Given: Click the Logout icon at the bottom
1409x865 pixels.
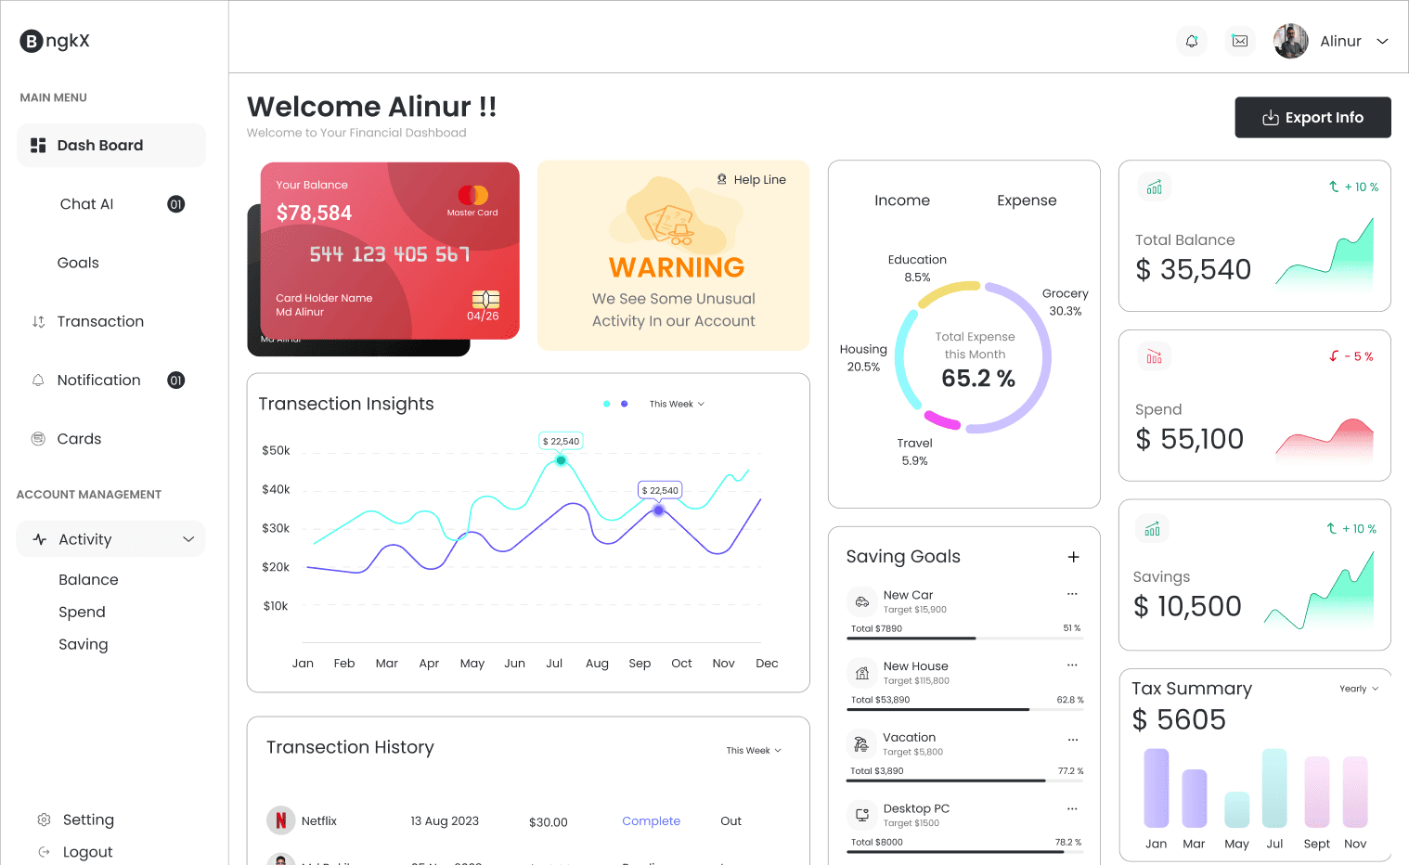Looking at the screenshot, I should click(x=44, y=851).
